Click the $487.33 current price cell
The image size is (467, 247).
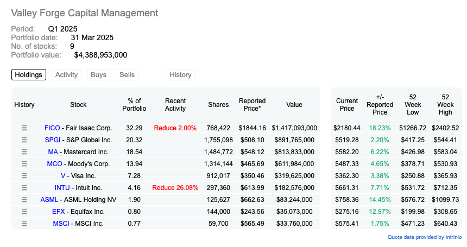[347, 164]
